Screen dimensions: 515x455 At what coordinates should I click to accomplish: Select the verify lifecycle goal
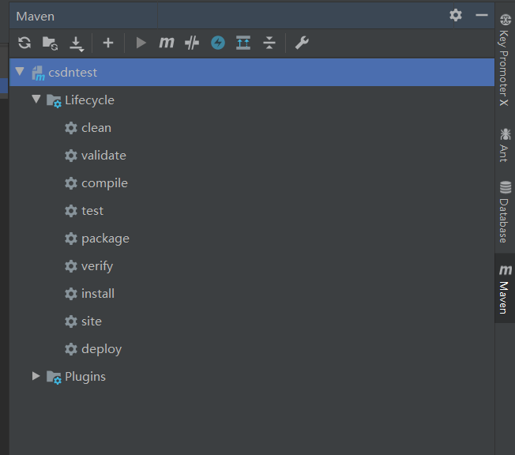[x=97, y=266]
